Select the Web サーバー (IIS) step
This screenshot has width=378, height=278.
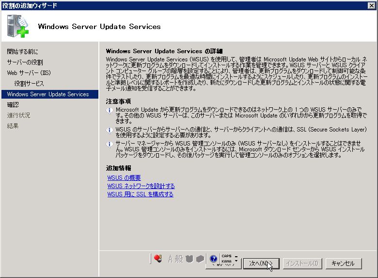point(29,73)
